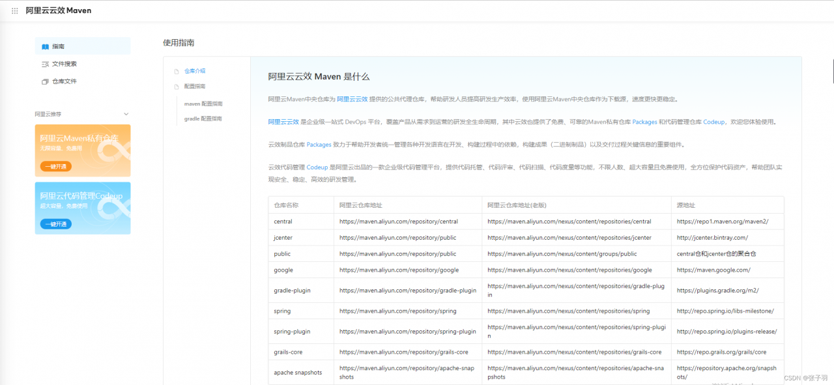Viewport: 834px width, 385px height.
Task: Select 仓库介绍 in the guide outline
Action: [195, 71]
